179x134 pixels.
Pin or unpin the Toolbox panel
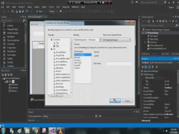(23, 17)
